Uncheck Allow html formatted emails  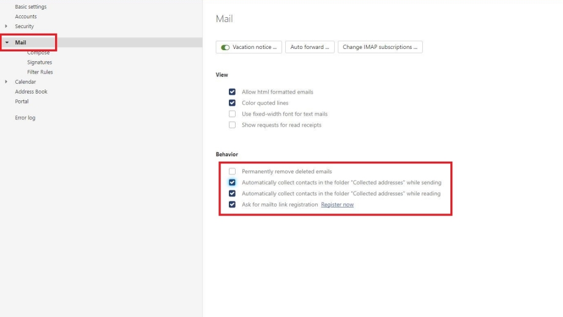click(233, 92)
